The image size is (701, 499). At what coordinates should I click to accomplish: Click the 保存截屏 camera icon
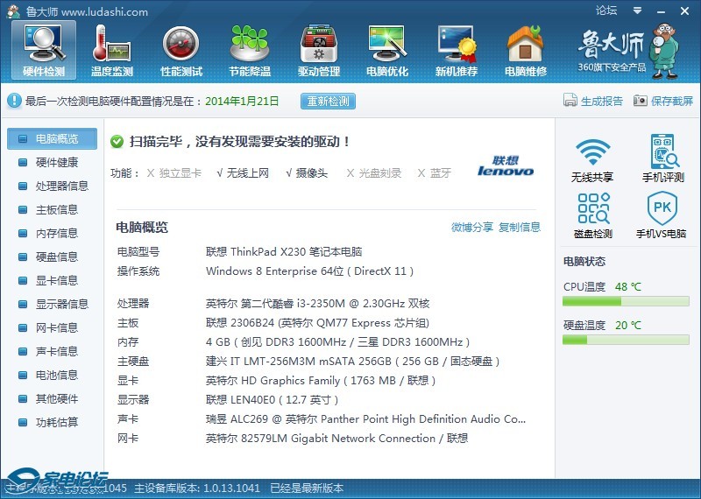(x=641, y=101)
